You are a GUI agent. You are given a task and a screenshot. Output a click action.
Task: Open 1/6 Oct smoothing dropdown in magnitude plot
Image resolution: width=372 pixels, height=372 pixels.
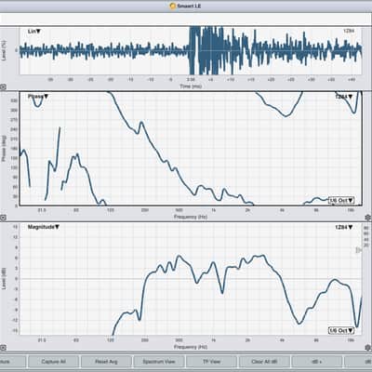point(341,330)
